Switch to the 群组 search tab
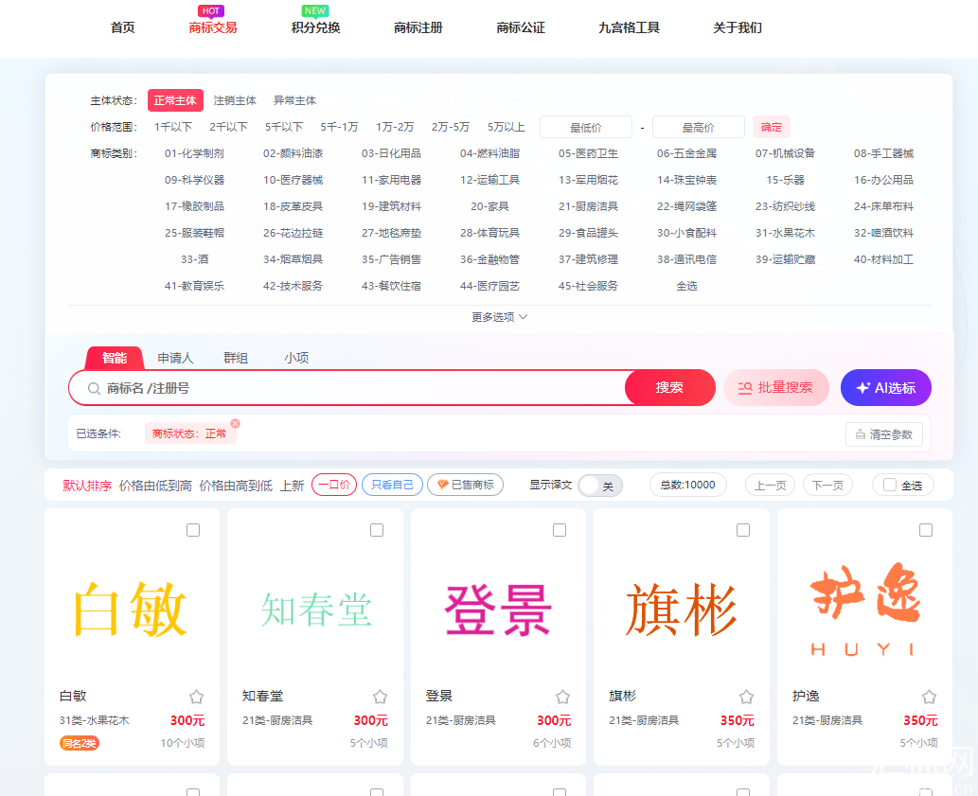Image resolution: width=978 pixels, height=796 pixels. click(x=236, y=358)
